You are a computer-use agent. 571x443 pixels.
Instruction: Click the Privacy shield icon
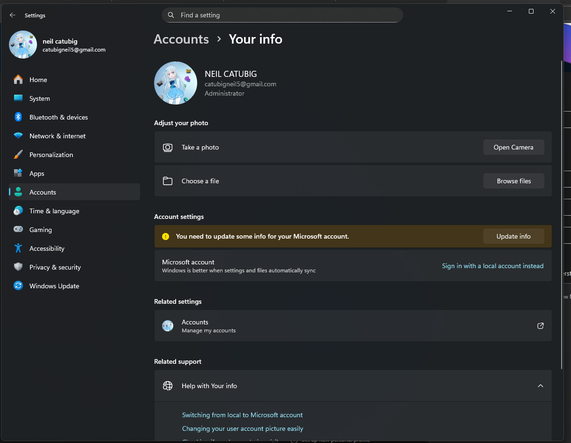point(18,267)
